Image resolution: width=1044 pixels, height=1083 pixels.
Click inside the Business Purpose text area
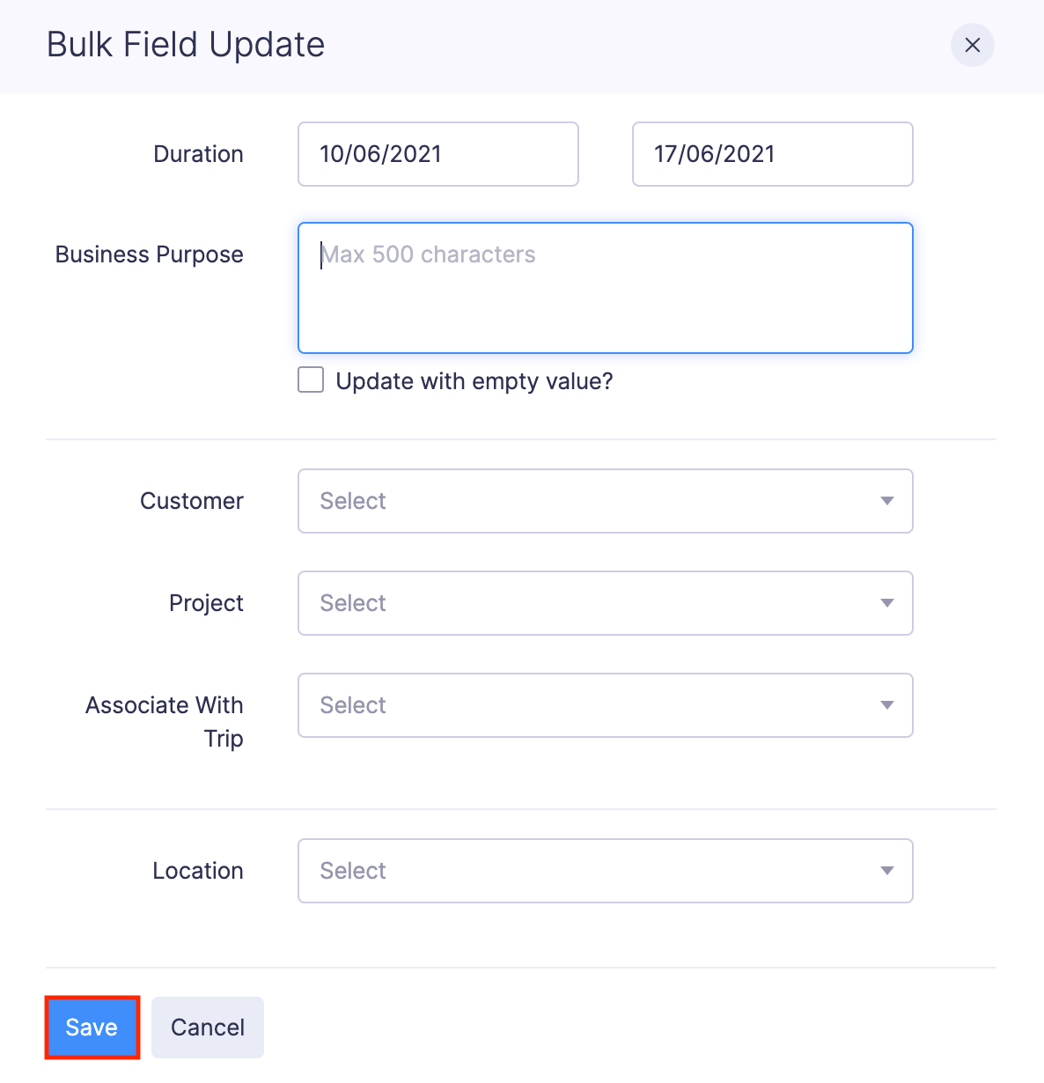[606, 288]
